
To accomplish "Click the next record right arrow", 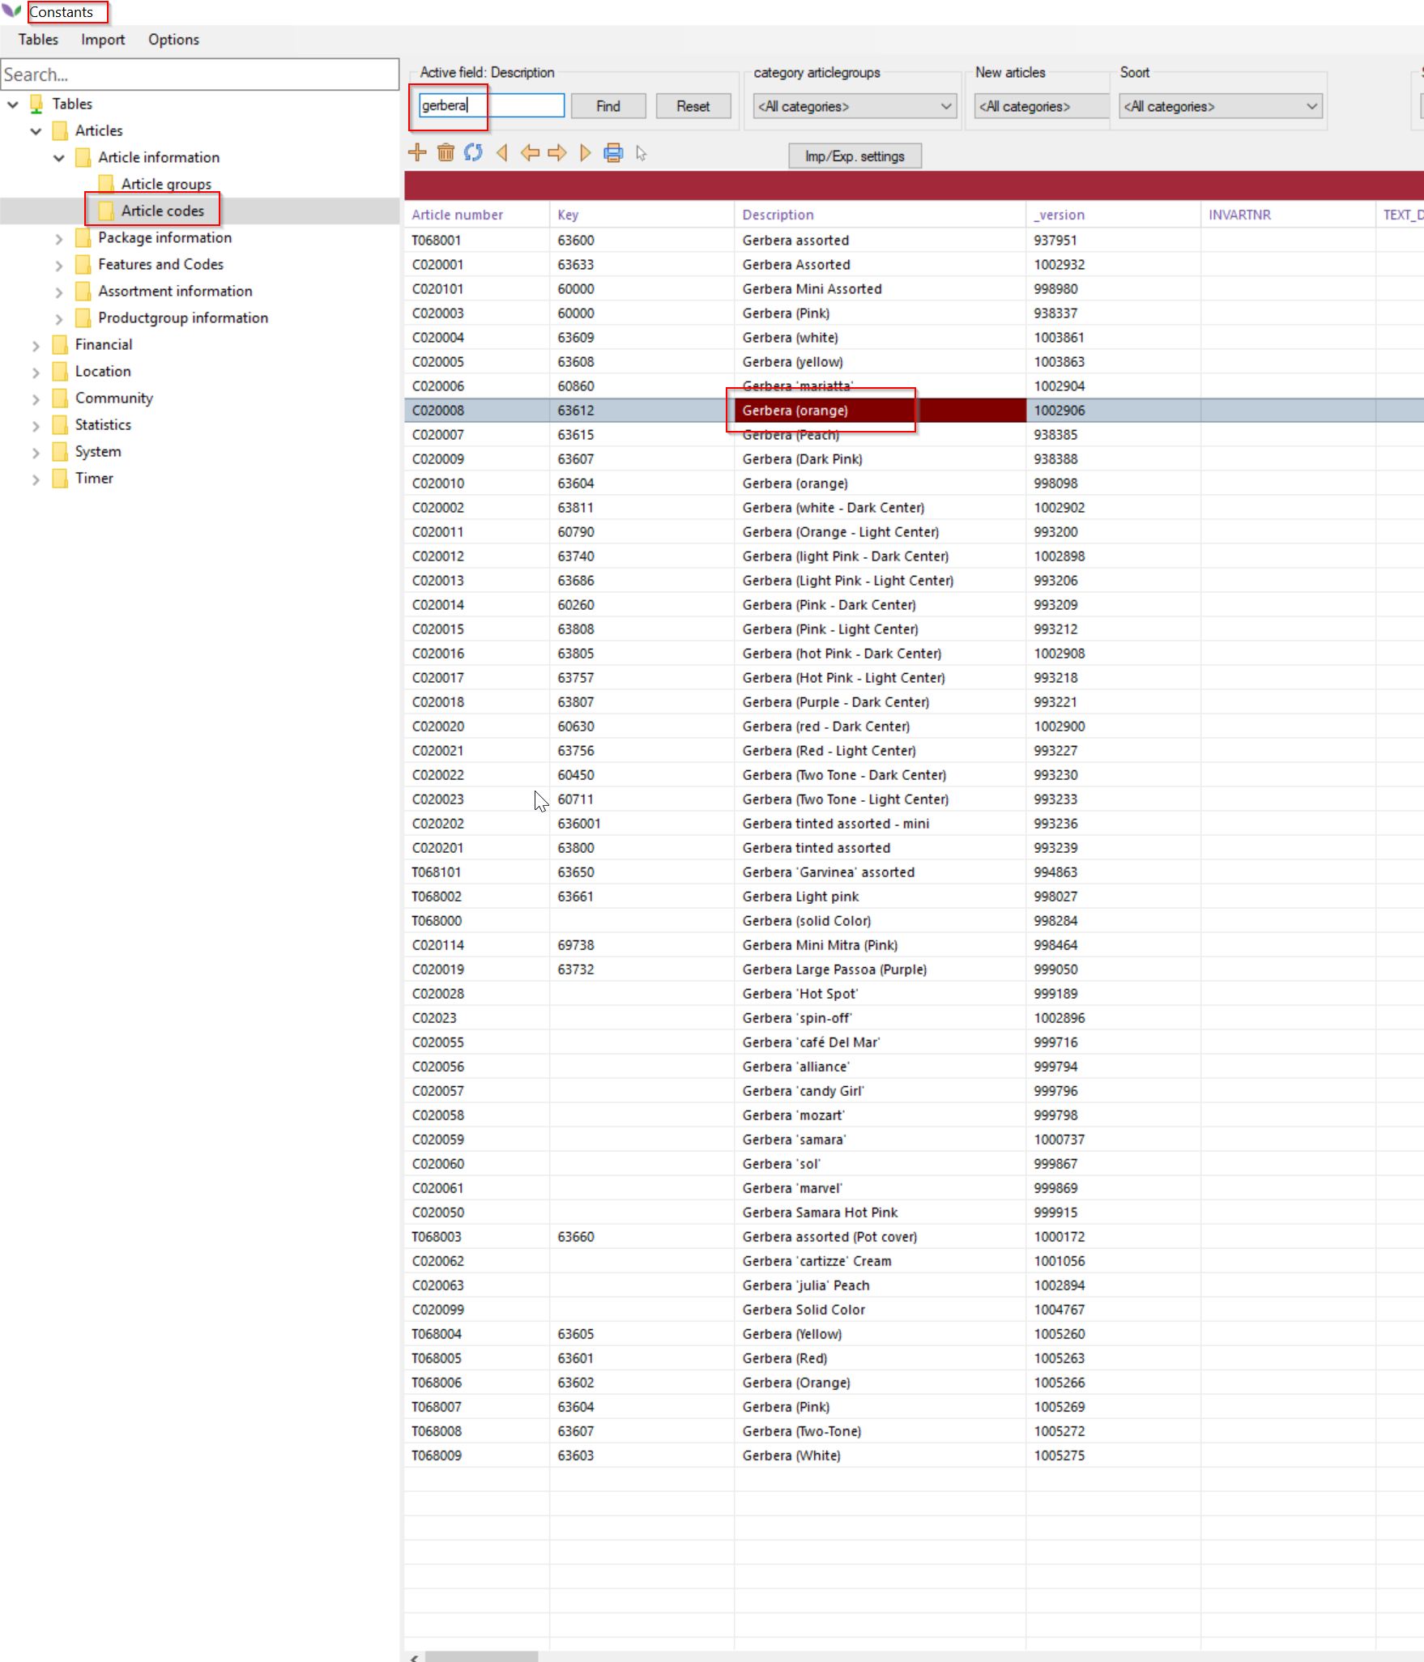I will (557, 152).
